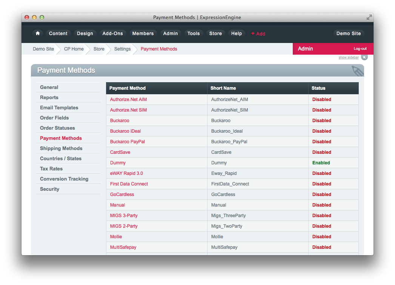Open the CardSave payment method
Viewport: 395px width, 285px height.
(x=120, y=152)
